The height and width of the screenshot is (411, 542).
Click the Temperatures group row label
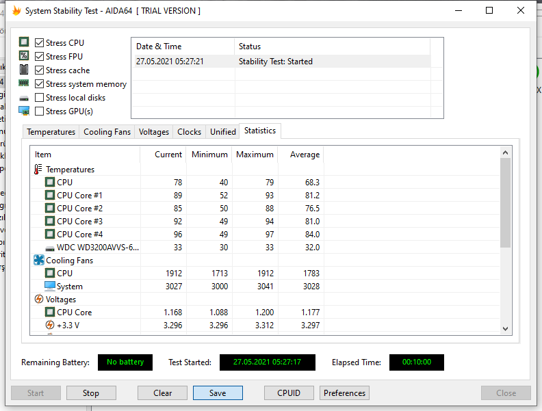point(70,170)
